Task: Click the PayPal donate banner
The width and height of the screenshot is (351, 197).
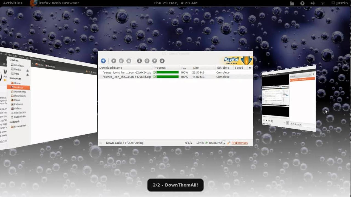Action: click(x=238, y=60)
